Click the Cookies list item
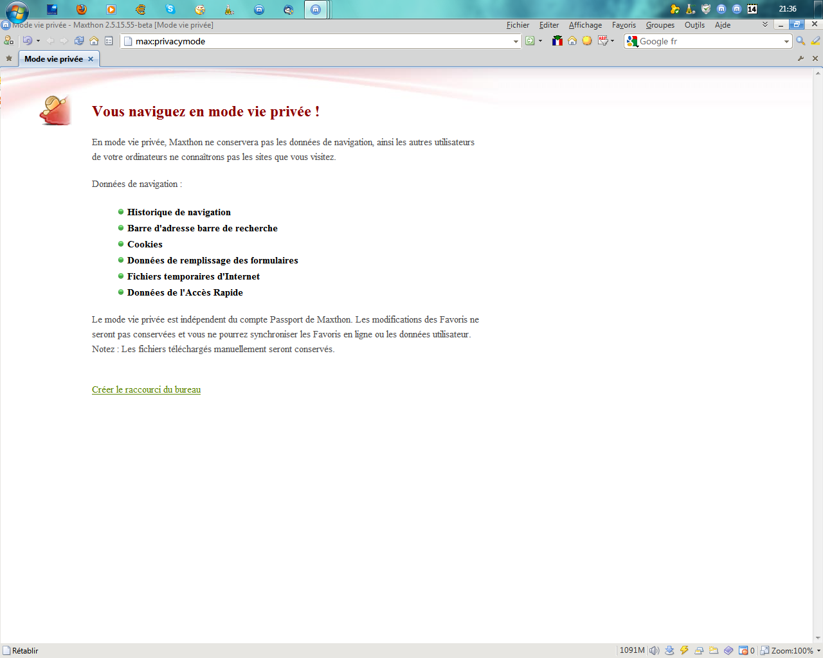 (x=145, y=244)
